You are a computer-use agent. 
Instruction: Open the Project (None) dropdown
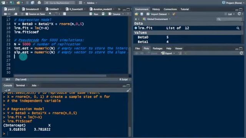coord(233,3)
